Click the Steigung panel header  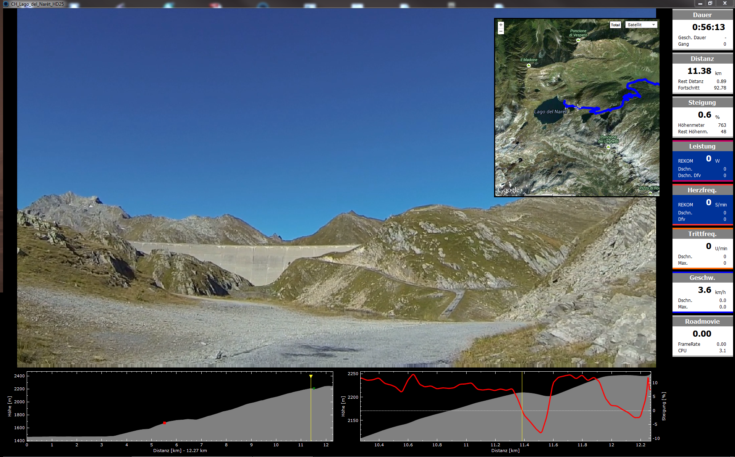702,103
